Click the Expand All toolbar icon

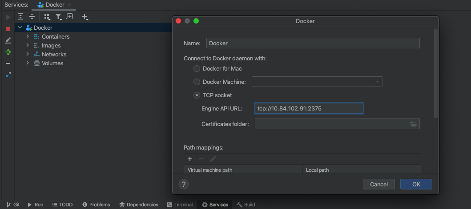(x=20, y=17)
